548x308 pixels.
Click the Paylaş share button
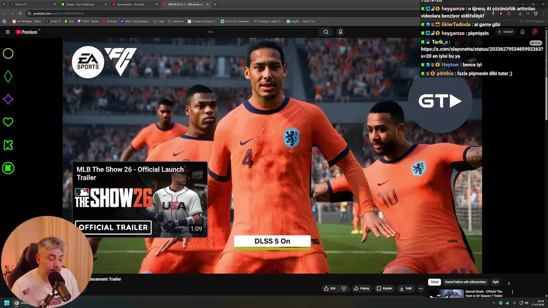point(361,288)
